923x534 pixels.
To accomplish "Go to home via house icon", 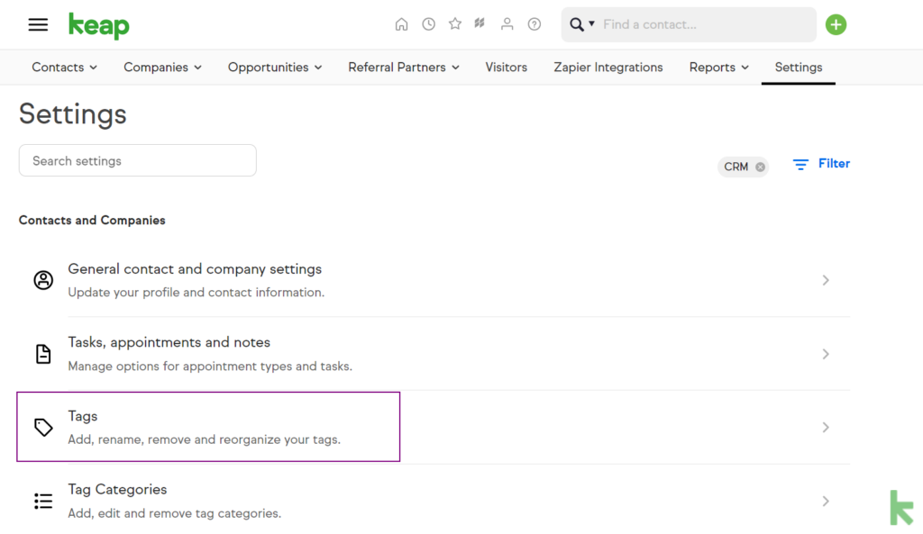I will (x=401, y=24).
